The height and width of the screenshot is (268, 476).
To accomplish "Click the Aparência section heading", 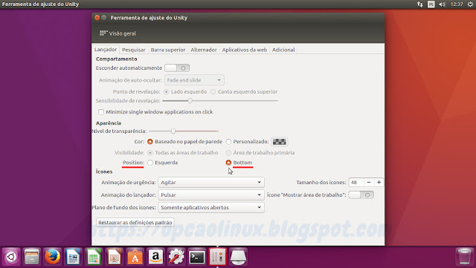I will pyautogui.click(x=109, y=123).
